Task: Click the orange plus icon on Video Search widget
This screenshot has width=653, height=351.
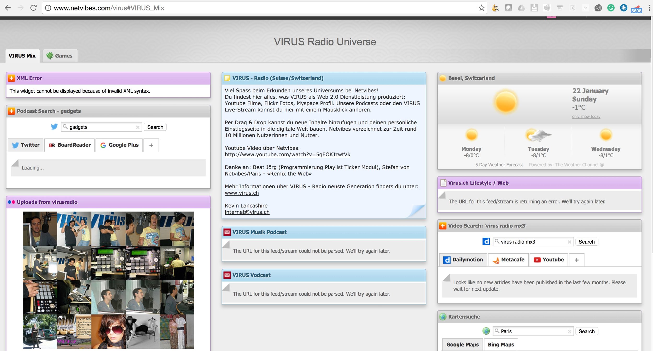Action: coord(443,226)
